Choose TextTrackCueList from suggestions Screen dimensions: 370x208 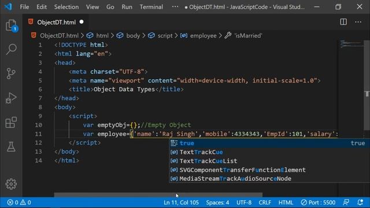[269, 161]
